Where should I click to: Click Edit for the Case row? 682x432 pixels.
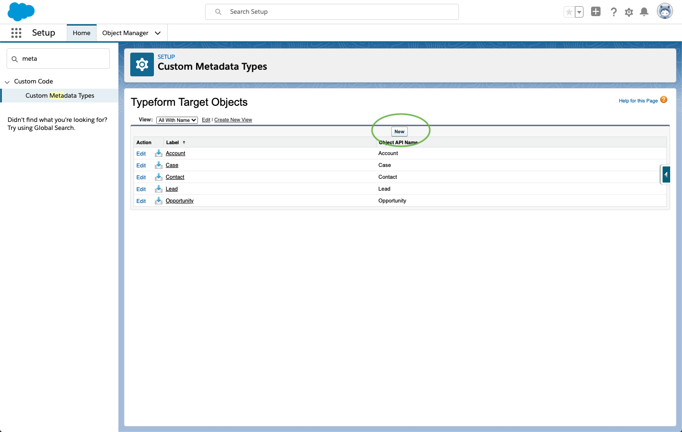pyautogui.click(x=141, y=165)
